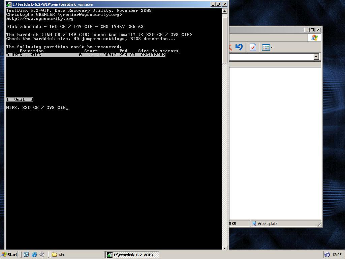
Task: Expand the Views dropdown arrow
Action: pos(272,47)
